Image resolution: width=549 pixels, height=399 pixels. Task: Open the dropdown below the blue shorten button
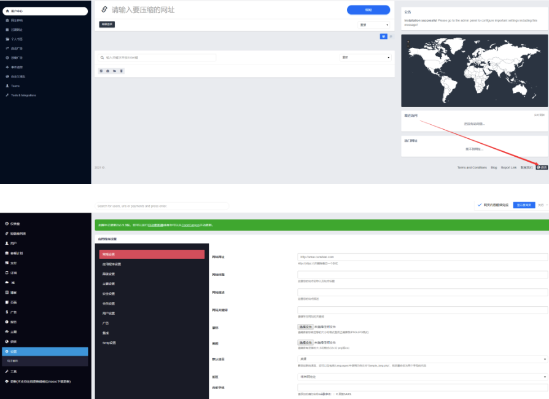pos(374,25)
